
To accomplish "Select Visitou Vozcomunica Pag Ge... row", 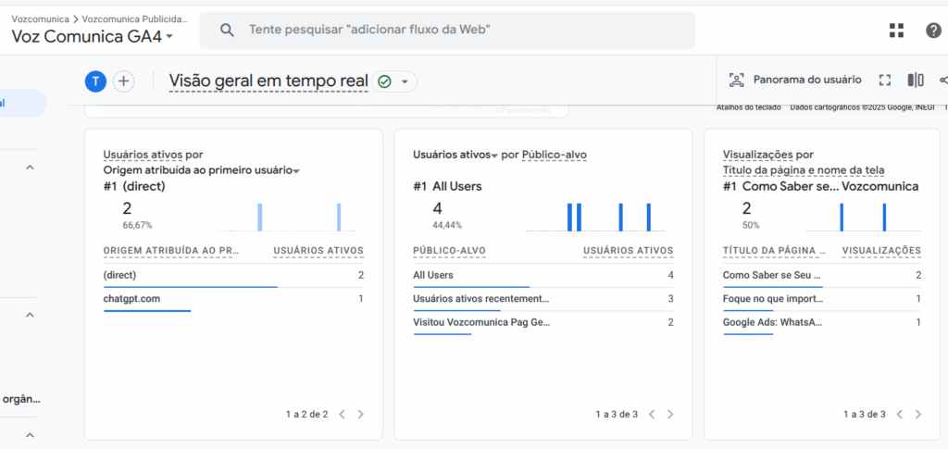I will [543, 323].
